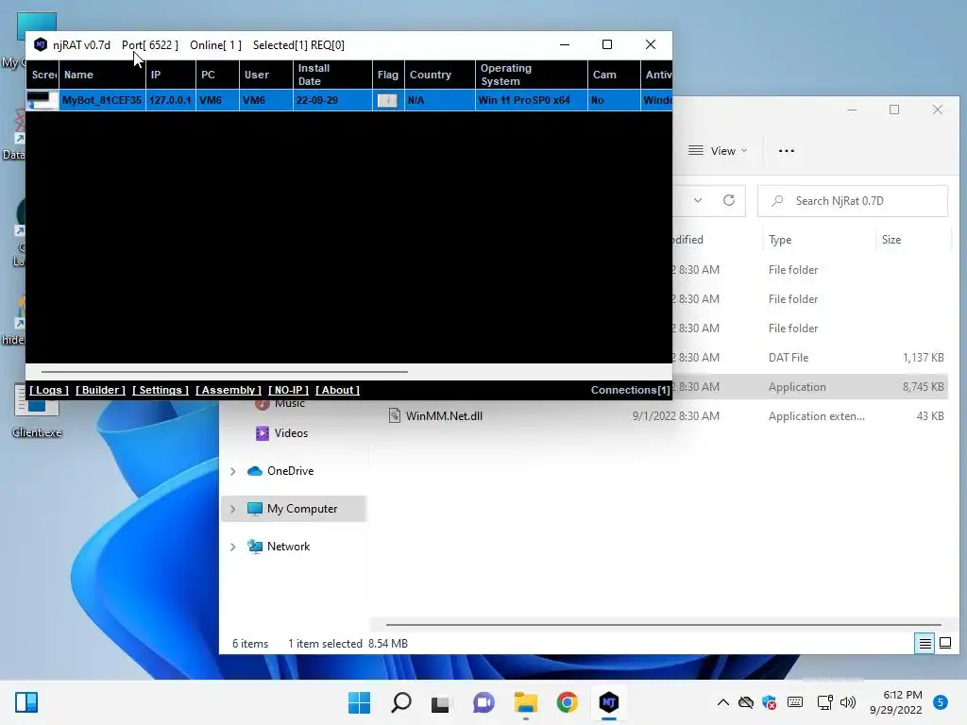This screenshot has height=725, width=967.
Task: Open the three-dots See more menu in Explorer
Action: pos(787,151)
